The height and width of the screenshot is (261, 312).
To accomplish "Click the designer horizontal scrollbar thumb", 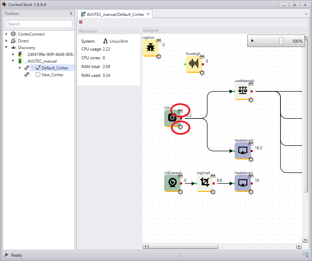I will click(183, 246).
